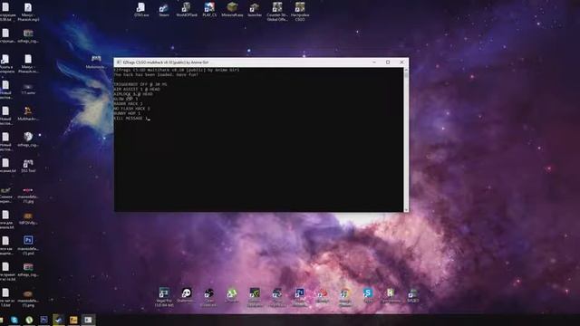Open the console window system menu icon
The width and height of the screenshot is (580, 326).
coord(119,62)
